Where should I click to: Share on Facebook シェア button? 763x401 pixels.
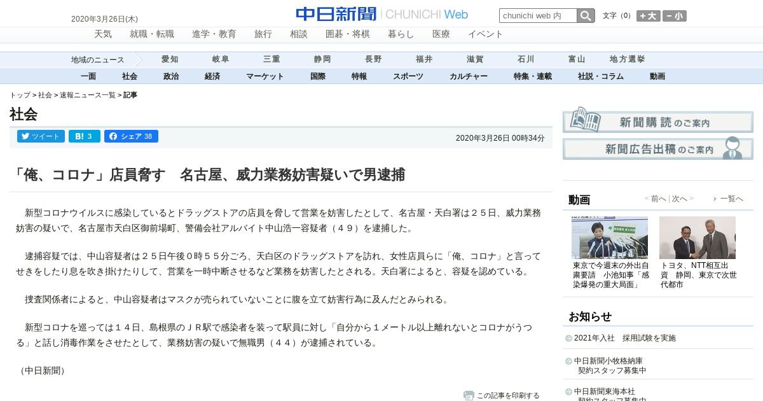click(131, 136)
